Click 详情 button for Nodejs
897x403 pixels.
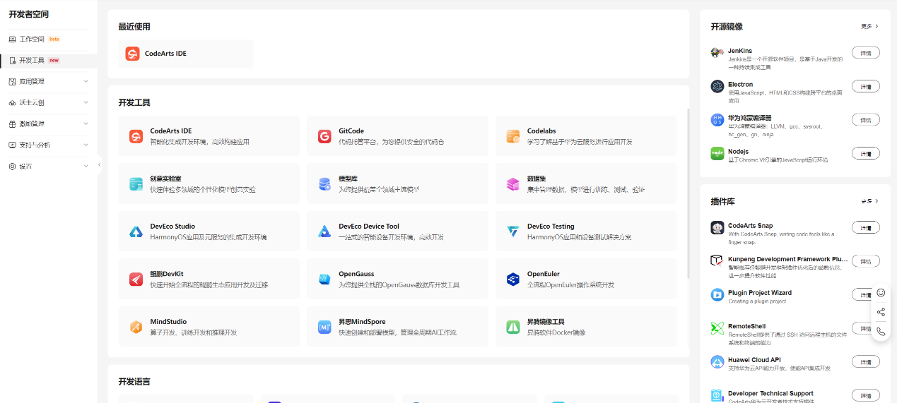(x=866, y=153)
